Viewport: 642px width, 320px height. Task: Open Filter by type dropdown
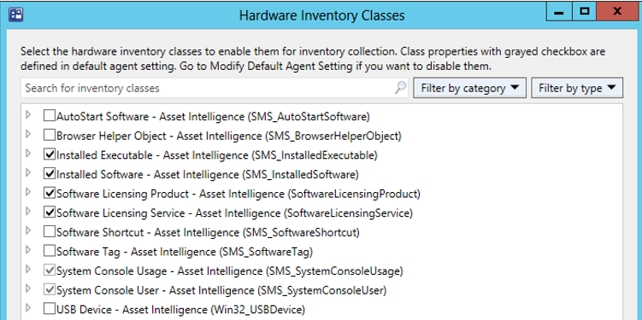pyautogui.click(x=577, y=88)
